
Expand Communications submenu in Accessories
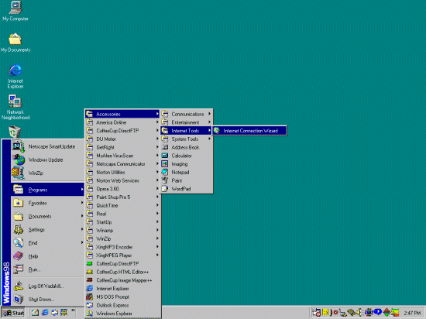tap(187, 114)
